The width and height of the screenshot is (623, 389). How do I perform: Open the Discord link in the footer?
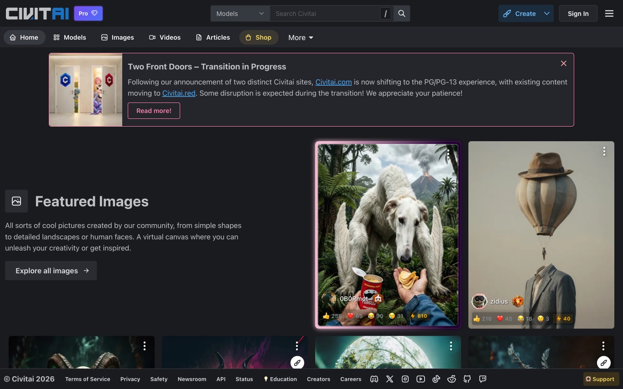[x=374, y=379]
